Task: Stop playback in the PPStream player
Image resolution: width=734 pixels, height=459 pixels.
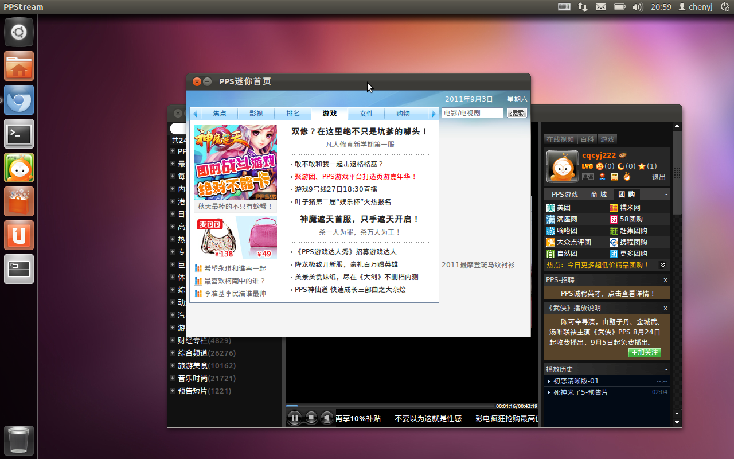Action: tap(311, 418)
